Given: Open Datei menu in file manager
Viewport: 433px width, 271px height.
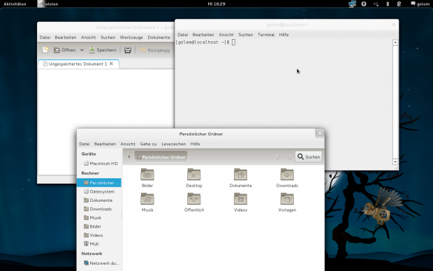Looking at the screenshot, I should (x=85, y=144).
